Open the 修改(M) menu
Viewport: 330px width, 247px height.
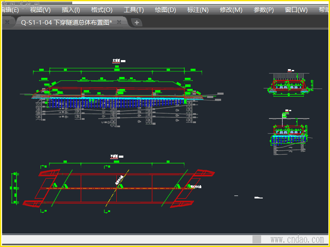[231, 10]
